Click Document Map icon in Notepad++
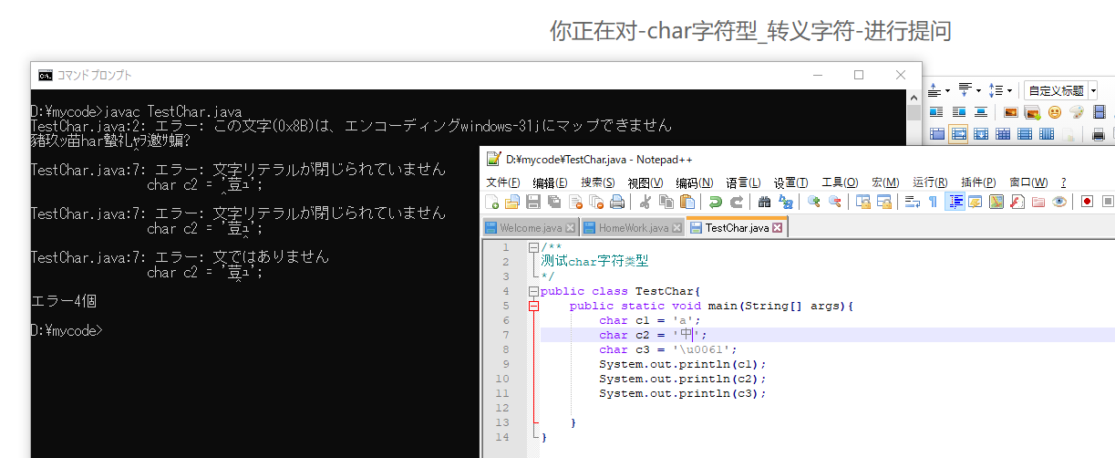The width and height of the screenshot is (1115, 458). coord(996,202)
